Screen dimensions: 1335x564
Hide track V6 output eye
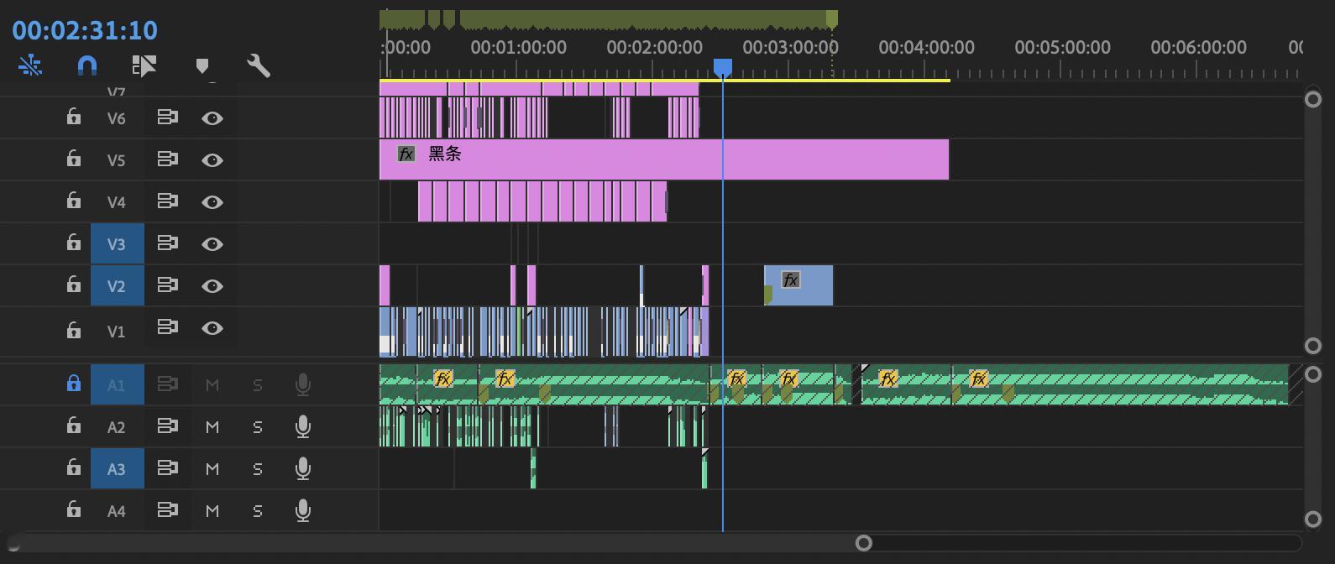pos(212,118)
